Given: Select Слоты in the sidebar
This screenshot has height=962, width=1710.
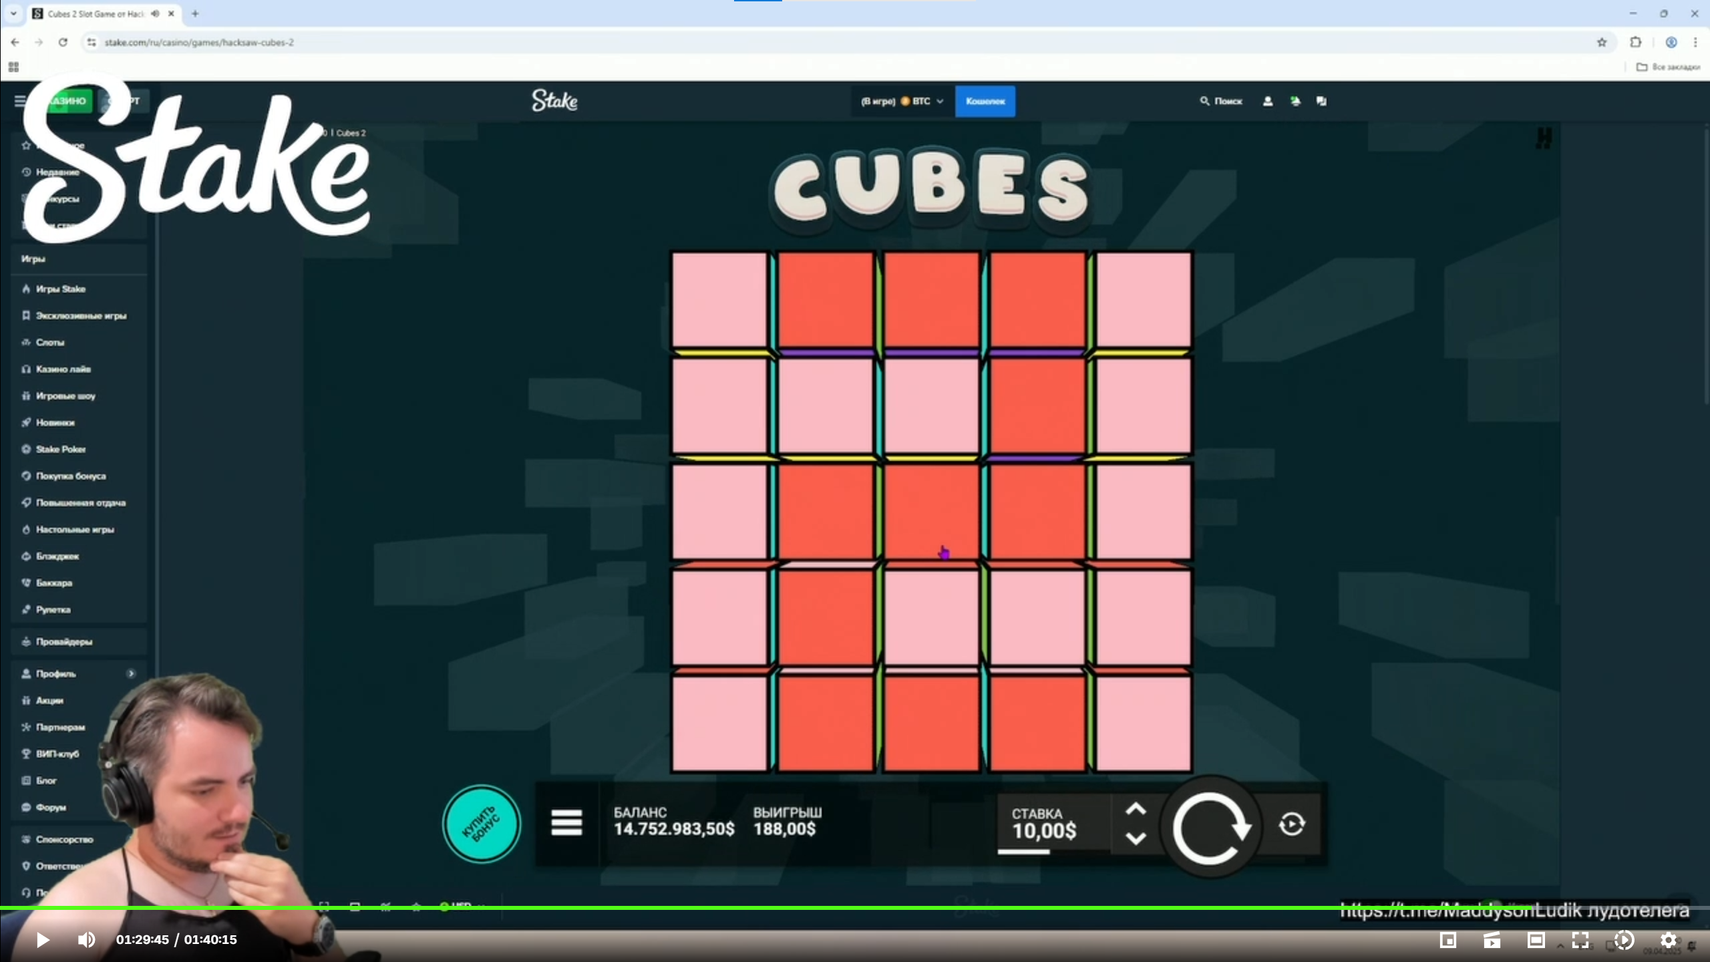Looking at the screenshot, I should (50, 342).
